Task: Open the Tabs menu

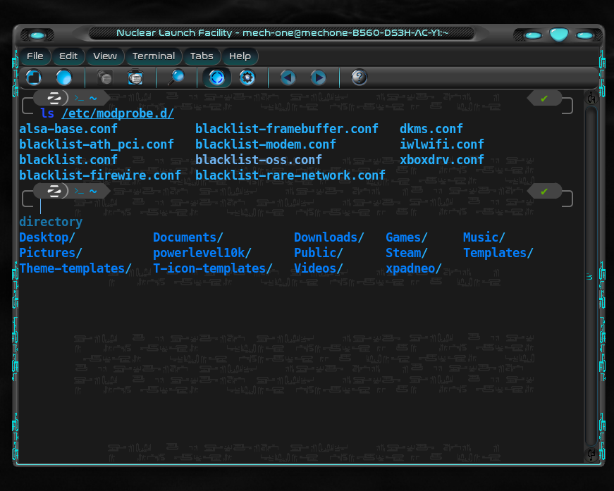Action: 202,56
